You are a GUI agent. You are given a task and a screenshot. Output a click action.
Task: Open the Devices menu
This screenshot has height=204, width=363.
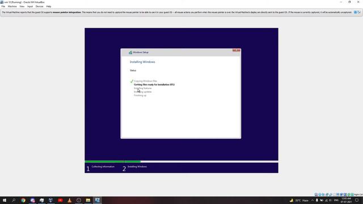39,6
